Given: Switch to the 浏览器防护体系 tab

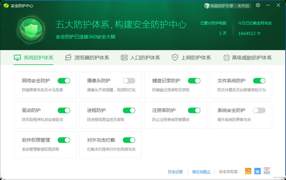Looking at the screenshot, I should click(87, 58).
